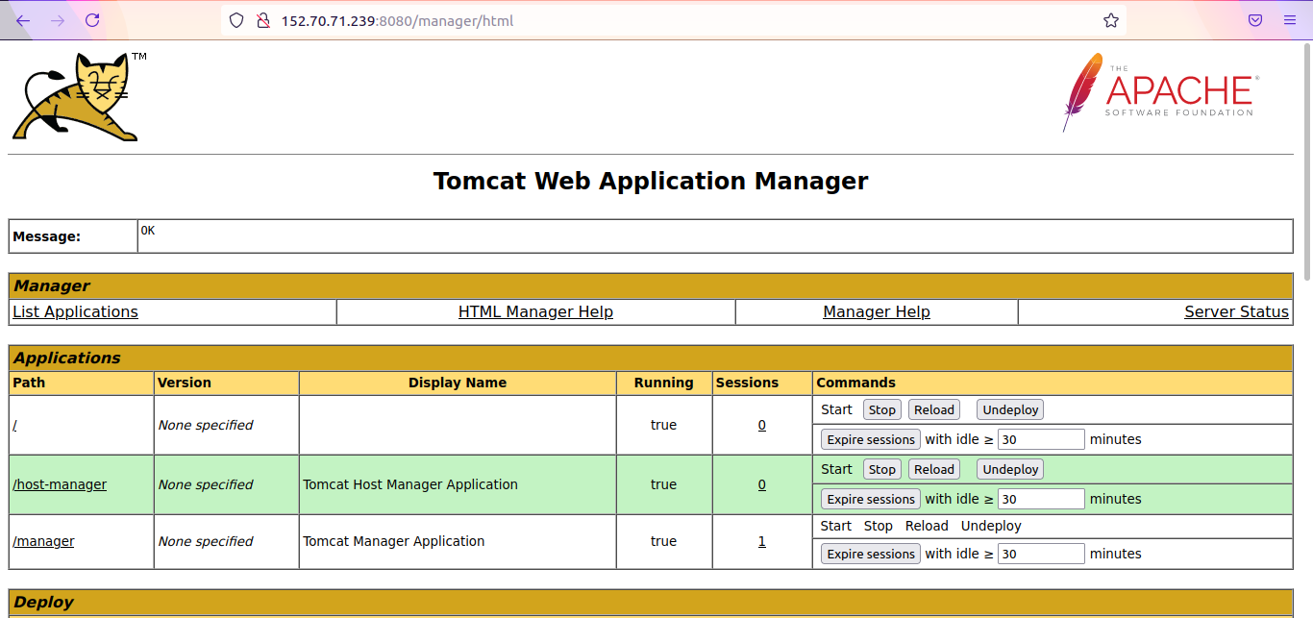Screen dimensions: 1313x618
Task: Click the disabled Undeploy text for /manager
Action: pos(991,526)
